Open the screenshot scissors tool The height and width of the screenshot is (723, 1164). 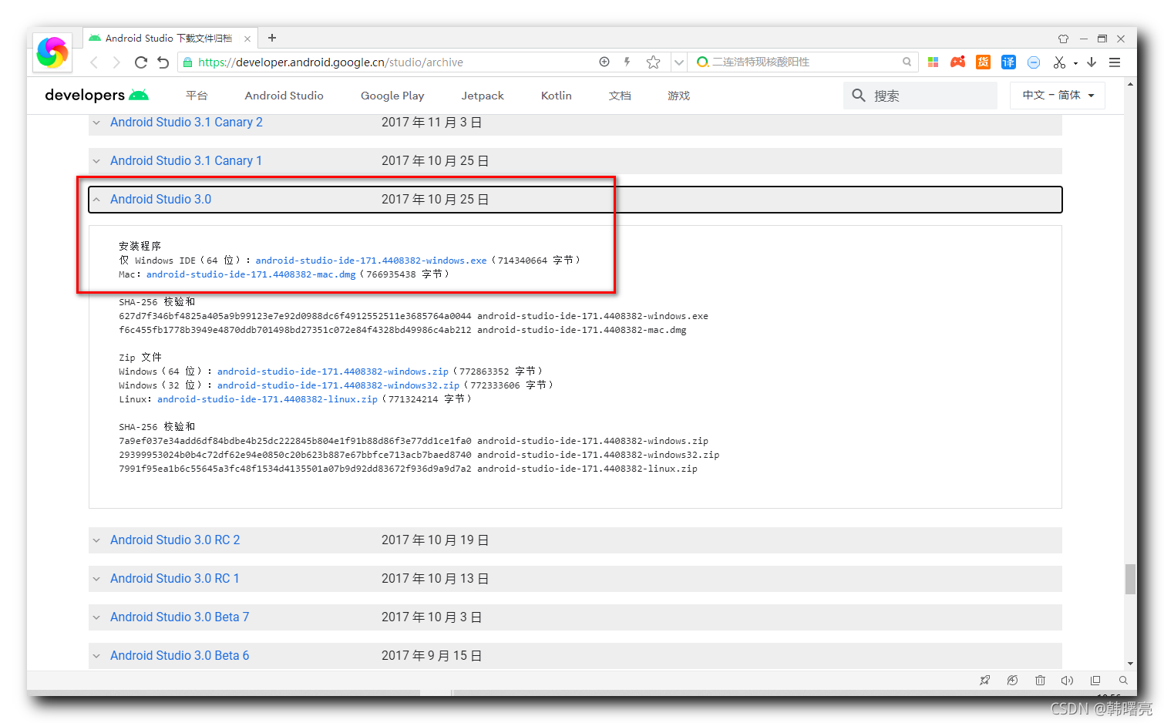(x=1059, y=62)
